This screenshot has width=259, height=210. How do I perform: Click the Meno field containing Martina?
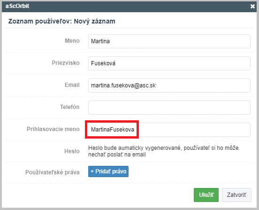[169, 41]
